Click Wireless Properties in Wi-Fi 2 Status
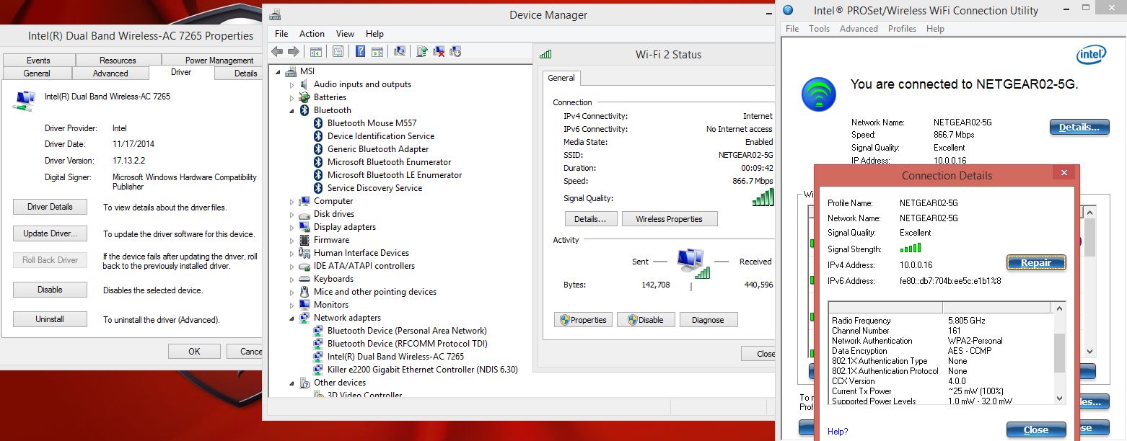 (x=669, y=219)
